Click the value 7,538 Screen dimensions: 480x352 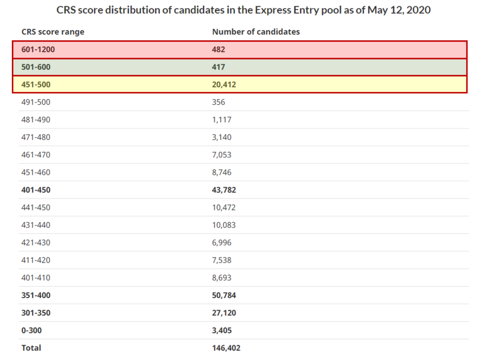222,260
